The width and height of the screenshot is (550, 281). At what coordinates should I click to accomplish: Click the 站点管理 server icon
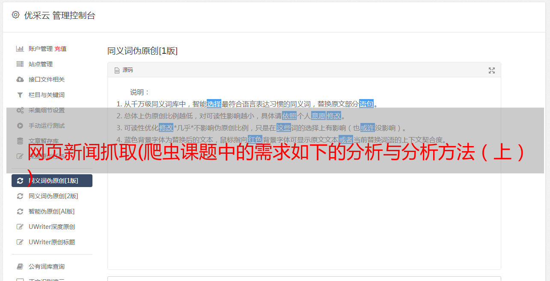[x=20, y=64]
